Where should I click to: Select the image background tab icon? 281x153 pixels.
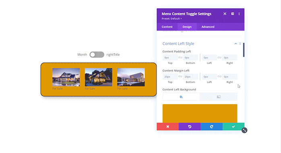click(x=219, y=97)
